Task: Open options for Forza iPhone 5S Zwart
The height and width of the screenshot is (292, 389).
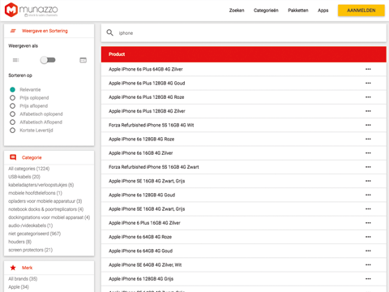Action: [368, 167]
